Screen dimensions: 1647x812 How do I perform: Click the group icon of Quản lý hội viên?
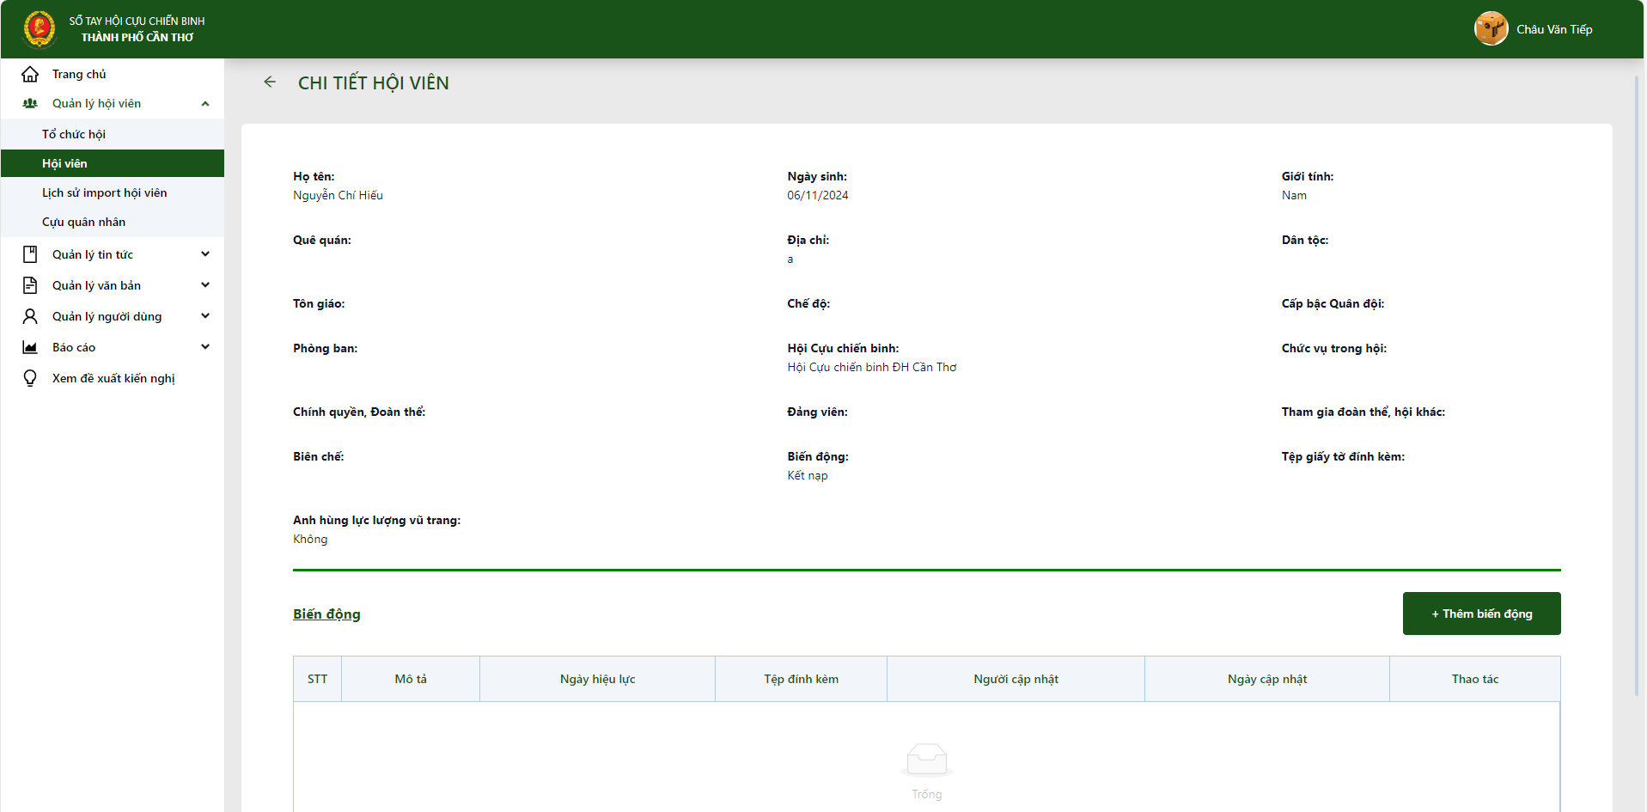tap(30, 103)
